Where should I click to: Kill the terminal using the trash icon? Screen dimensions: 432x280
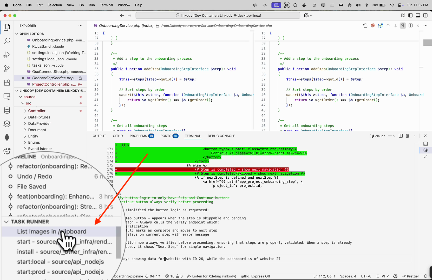click(407, 136)
